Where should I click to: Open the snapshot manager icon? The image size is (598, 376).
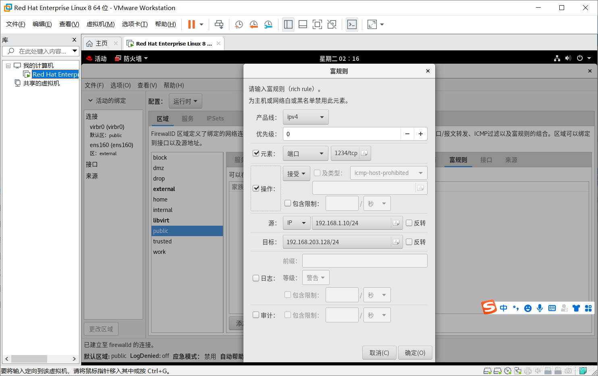268,25
